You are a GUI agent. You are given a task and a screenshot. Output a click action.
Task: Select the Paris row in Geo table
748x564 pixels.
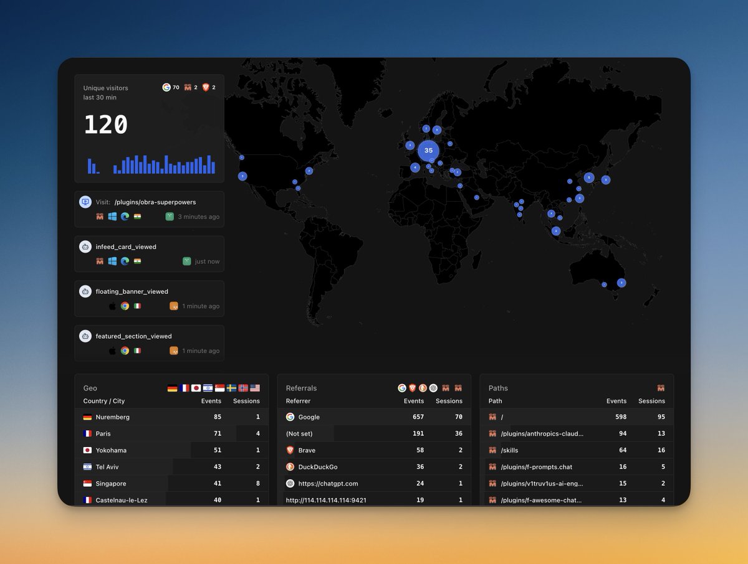[x=171, y=433]
